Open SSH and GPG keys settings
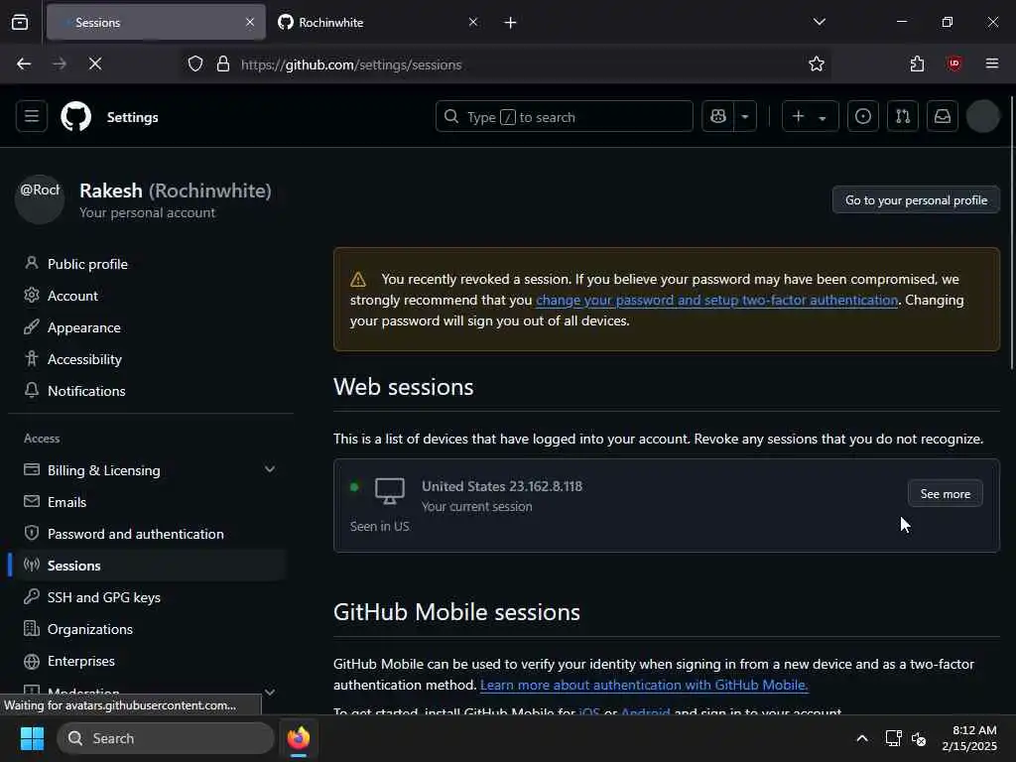1016x762 pixels. tap(103, 597)
